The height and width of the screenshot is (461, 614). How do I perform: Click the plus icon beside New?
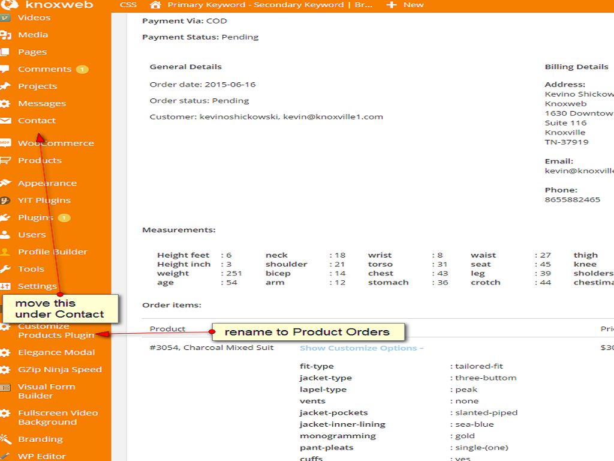pyautogui.click(x=391, y=5)
